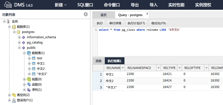The image size is (223, 105).
Task: Expand the 中文1 table node
Action: click(x=29, y=63)
